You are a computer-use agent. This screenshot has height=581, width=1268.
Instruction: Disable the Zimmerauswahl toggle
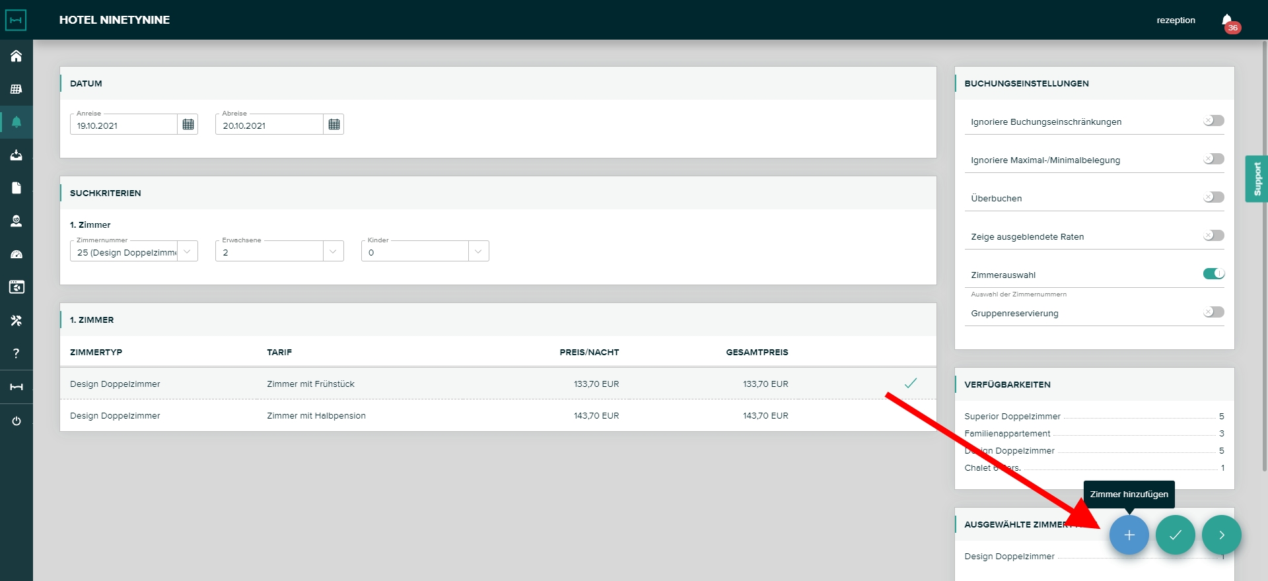[1213, 274]
